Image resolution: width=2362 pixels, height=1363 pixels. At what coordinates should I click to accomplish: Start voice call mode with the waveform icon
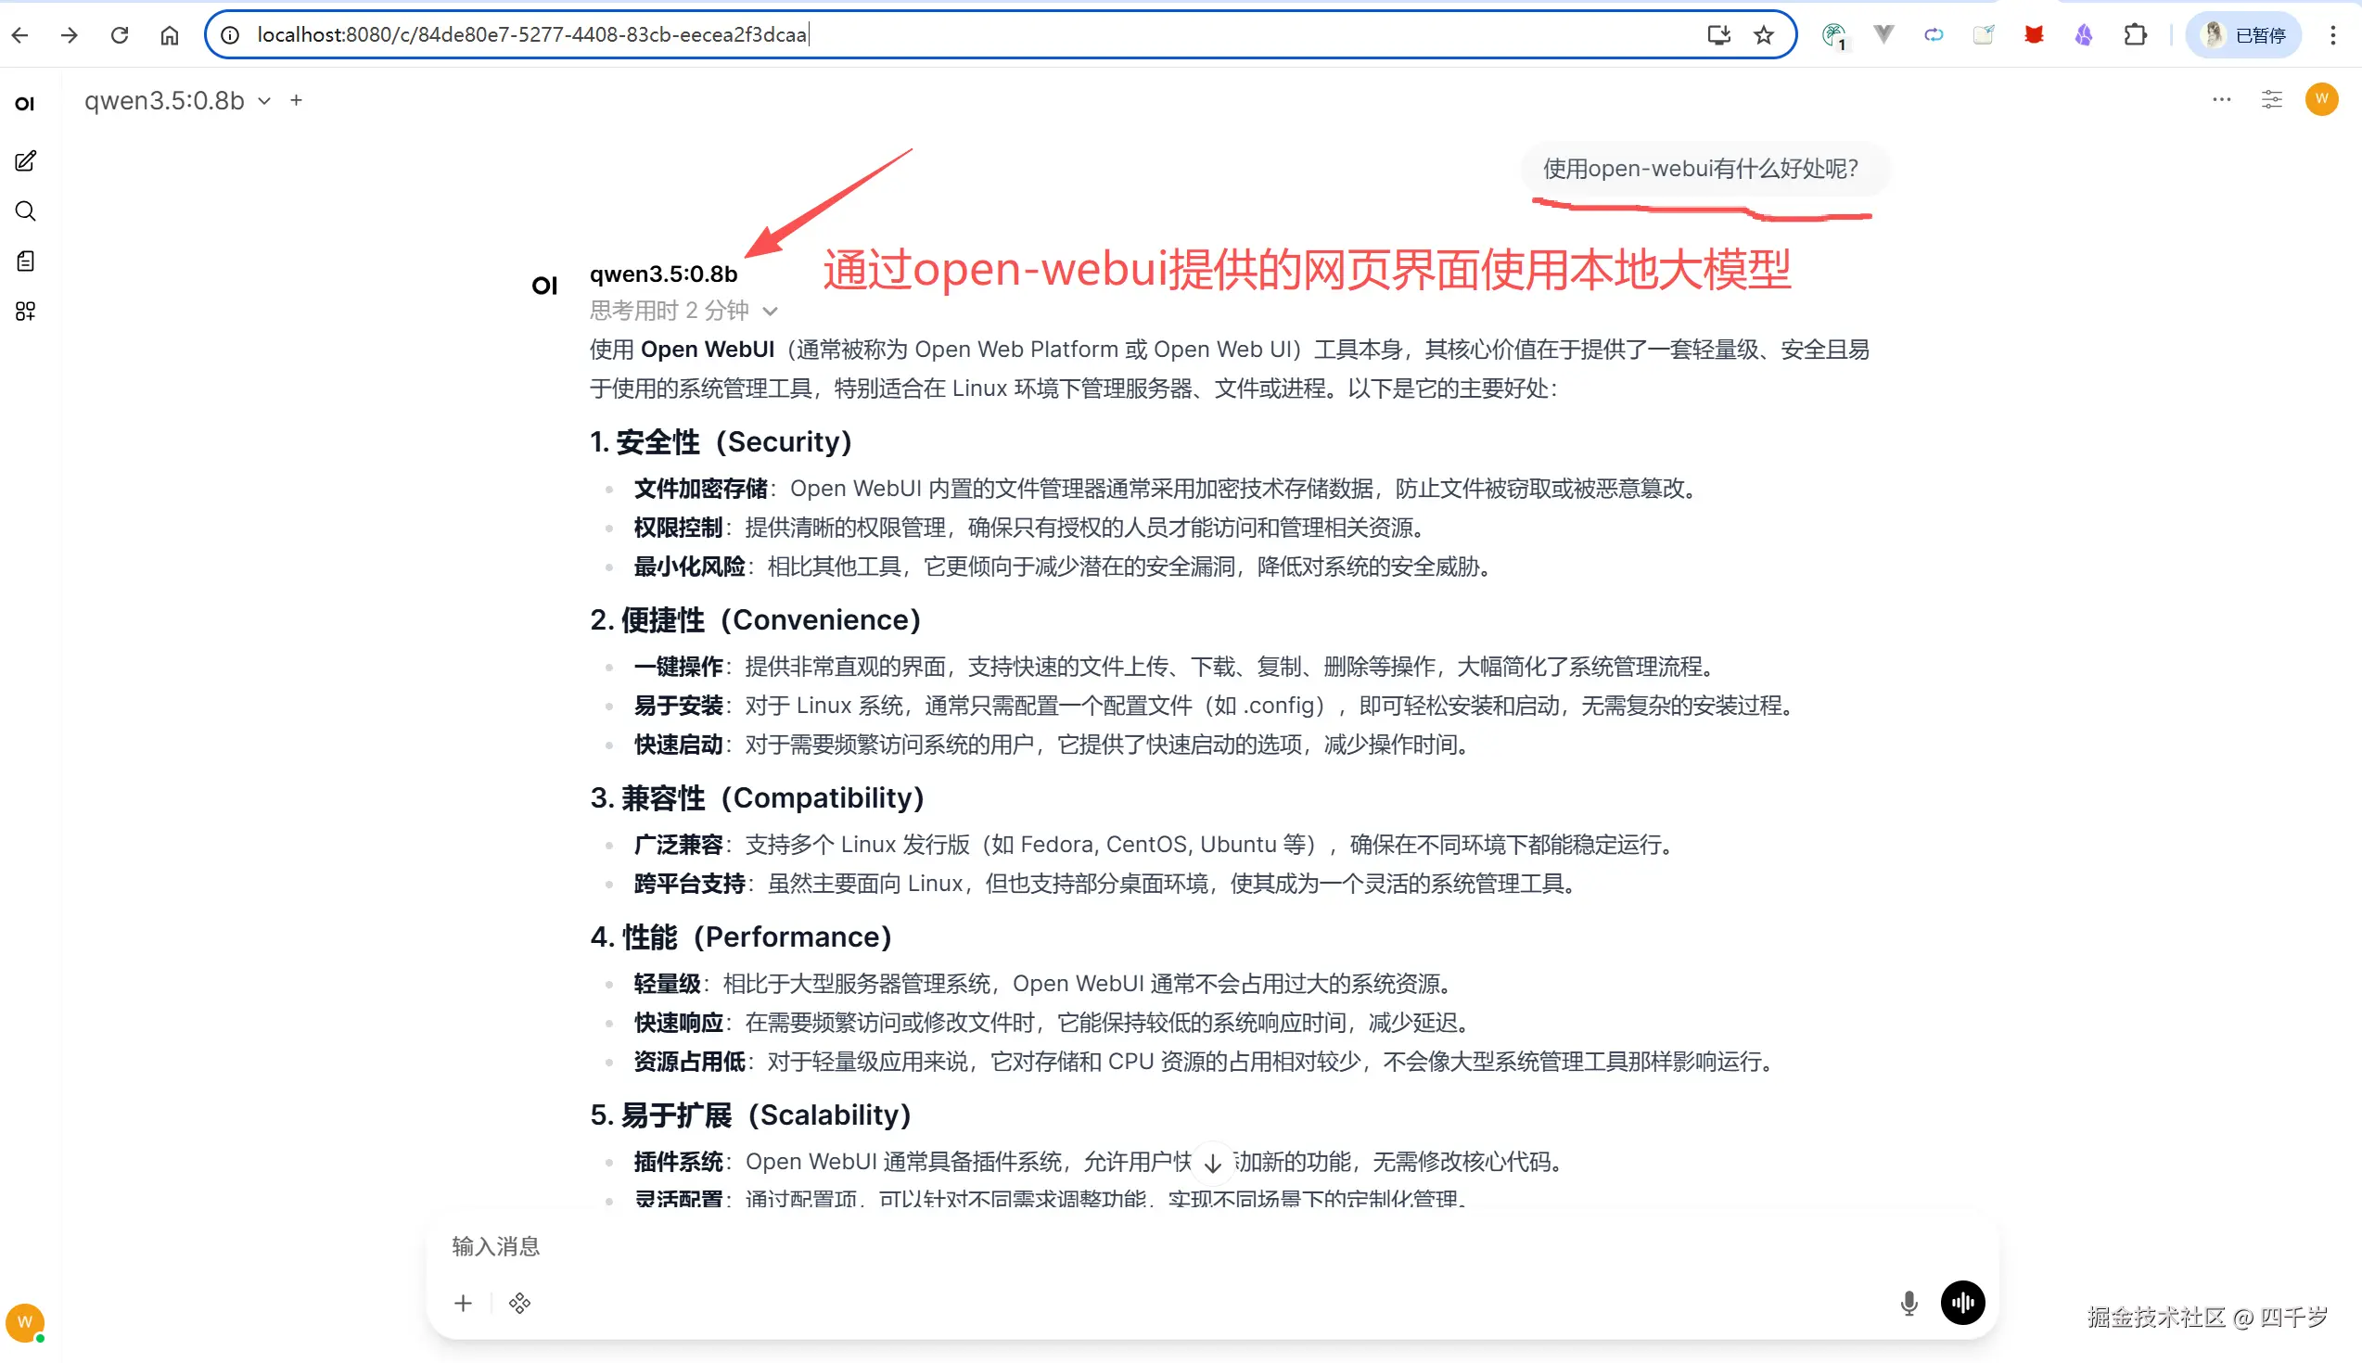(x=1962, y=1302)
